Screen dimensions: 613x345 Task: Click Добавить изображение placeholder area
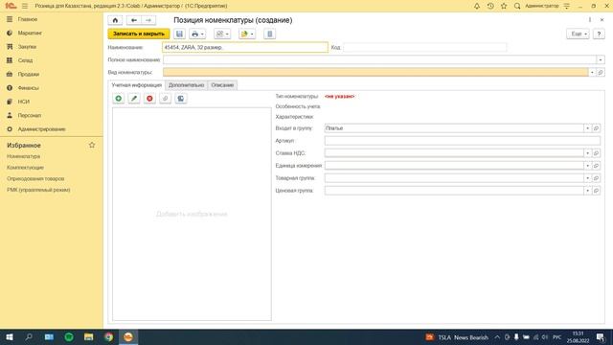[x=192, y=215]
